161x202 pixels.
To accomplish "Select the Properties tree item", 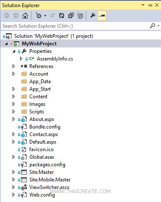I will pyautogui.click(x=40, y=51).
